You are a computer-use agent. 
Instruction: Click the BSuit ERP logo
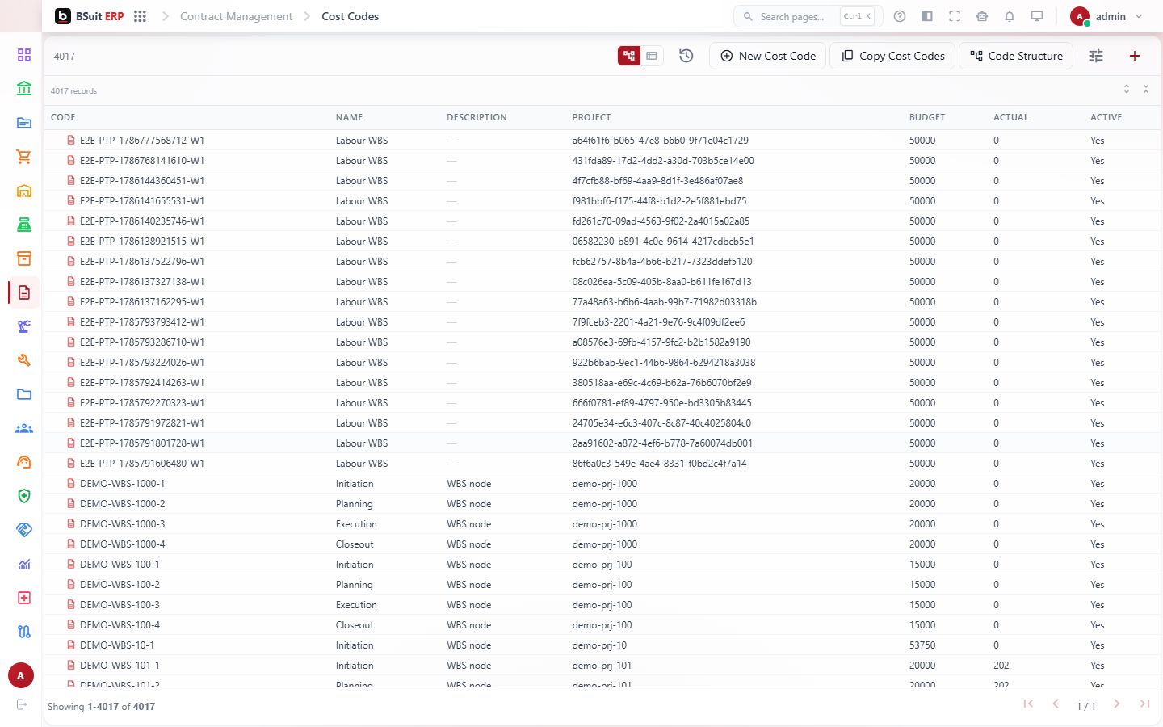coord(90,16)
